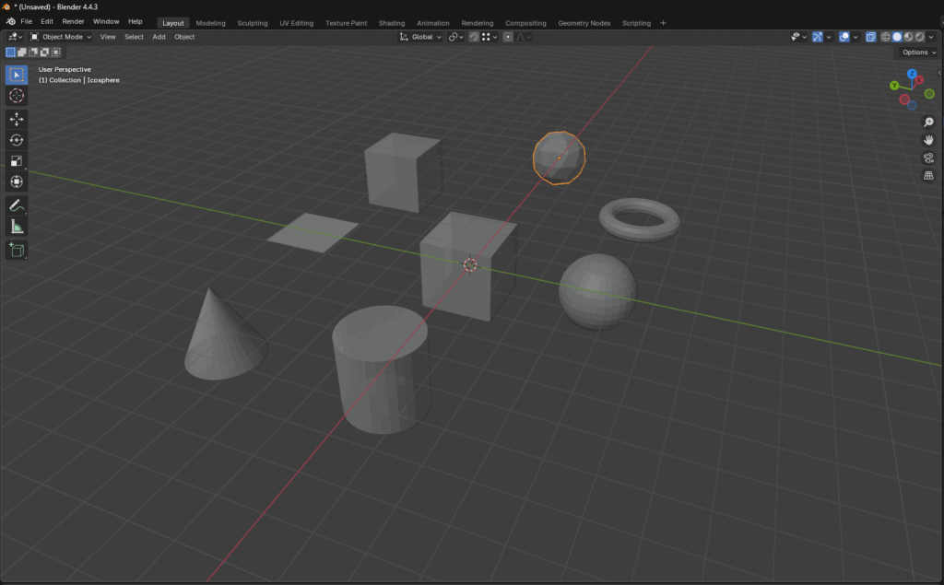Click the hand pan view icon
The image size is (944, 585).
click(929, 140)
